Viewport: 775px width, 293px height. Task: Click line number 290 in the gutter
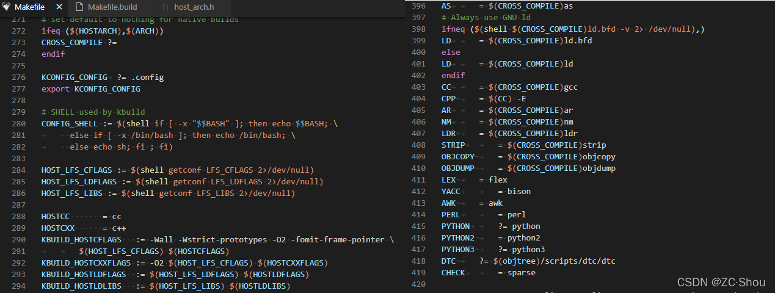click(18, 239)
